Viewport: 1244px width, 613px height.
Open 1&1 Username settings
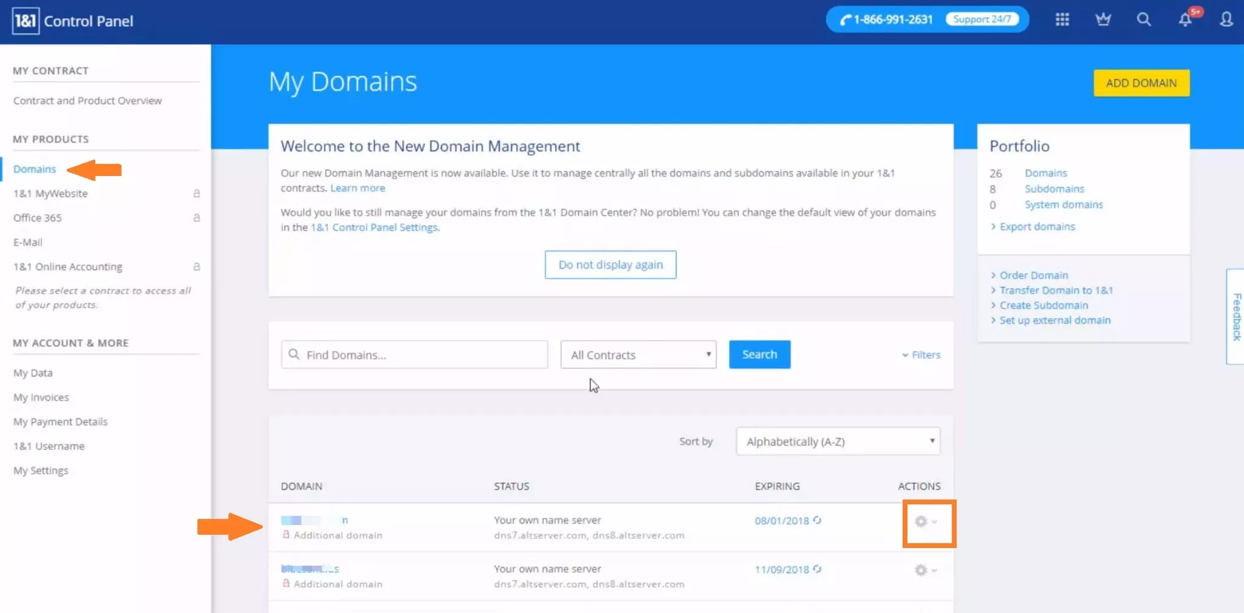(49, 446)
